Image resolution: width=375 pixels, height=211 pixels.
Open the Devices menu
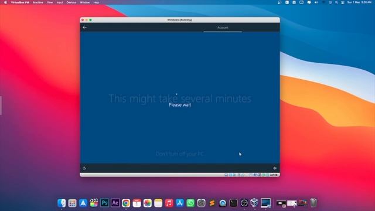click(x=71, y=2)
